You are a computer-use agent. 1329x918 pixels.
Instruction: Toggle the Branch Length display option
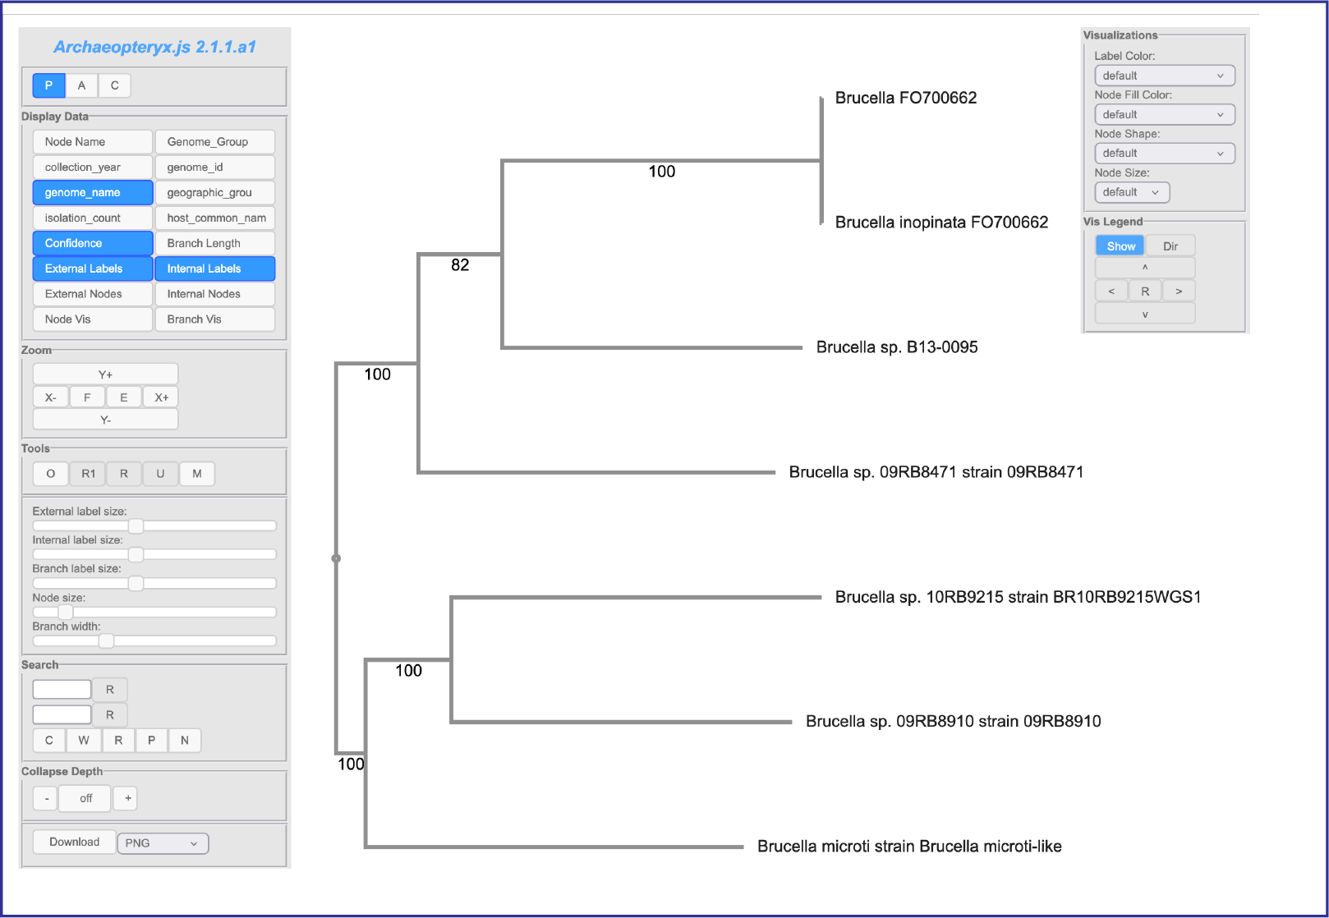pyautogui.click(x=214, y=243)
